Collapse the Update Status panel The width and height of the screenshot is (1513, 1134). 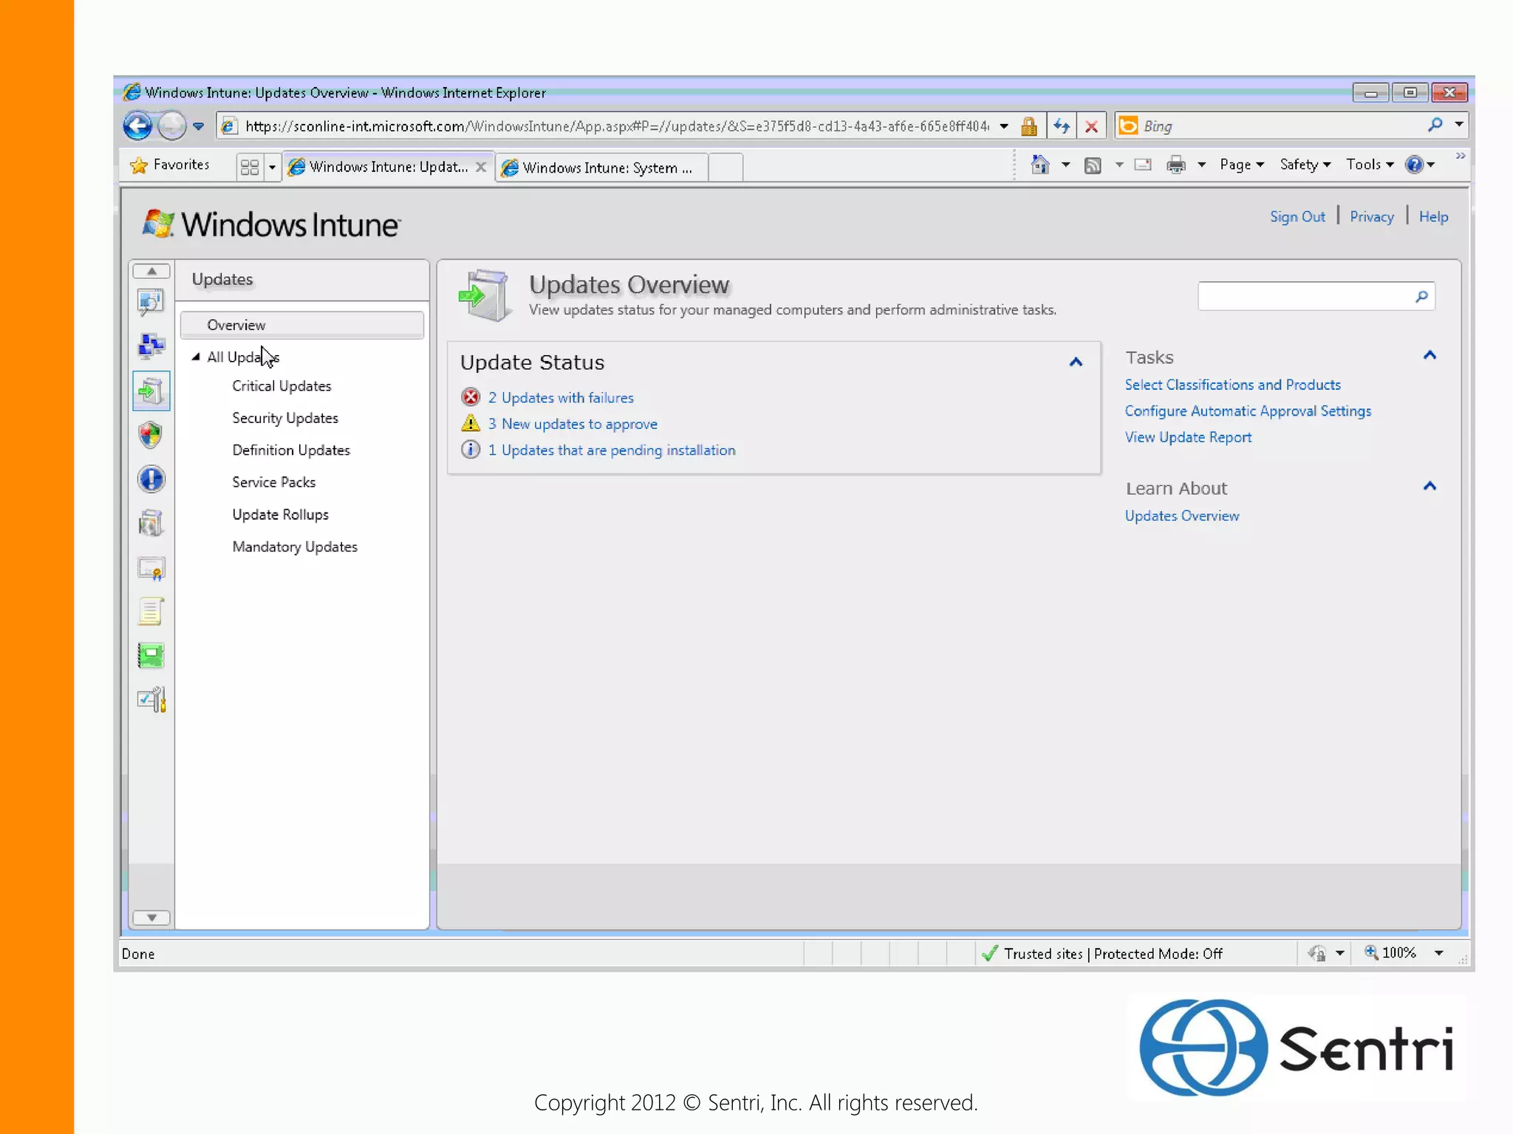[x=1076, y=362]
